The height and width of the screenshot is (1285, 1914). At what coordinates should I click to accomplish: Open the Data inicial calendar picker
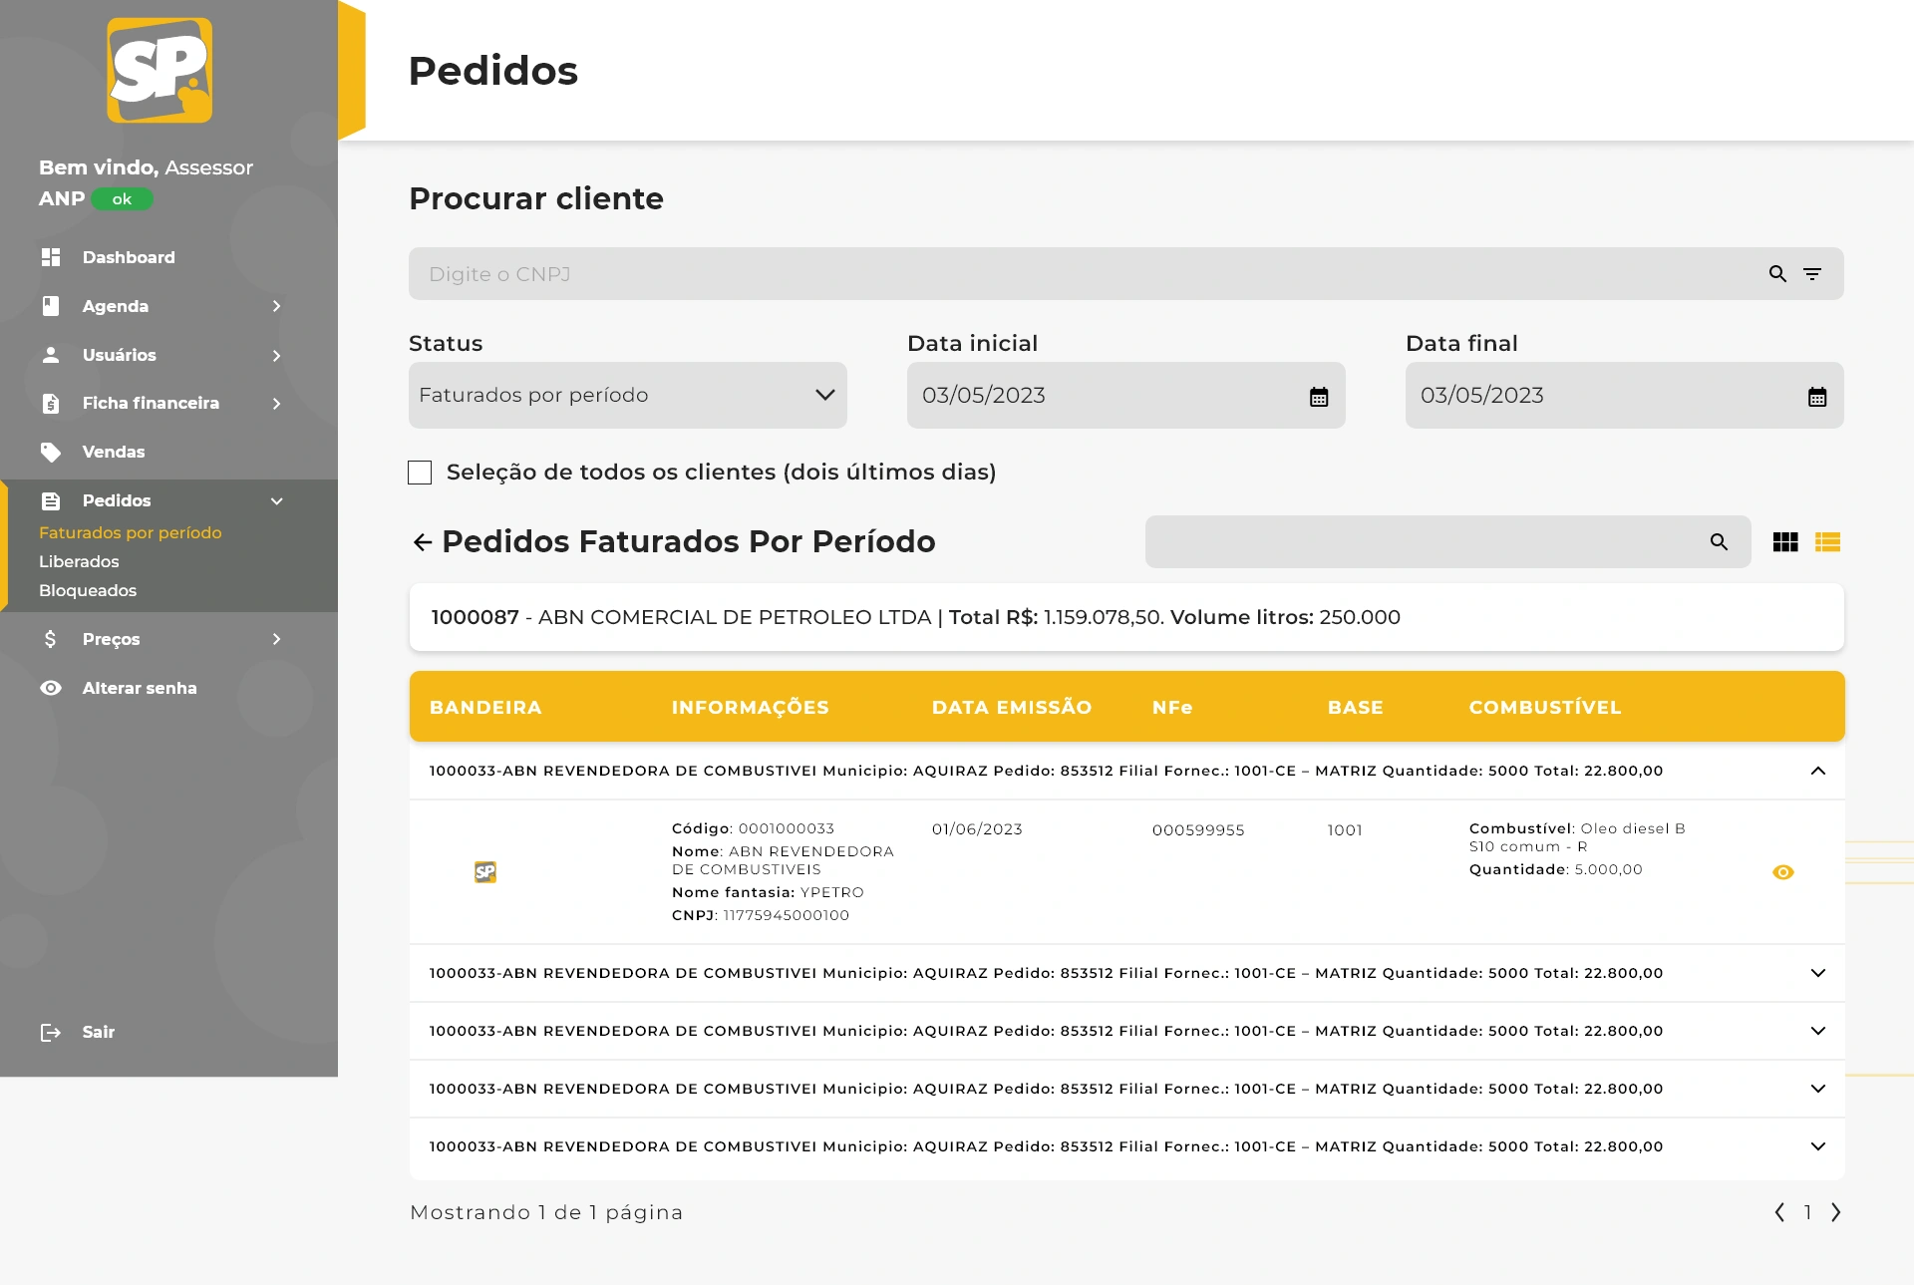click(1319, 397)
